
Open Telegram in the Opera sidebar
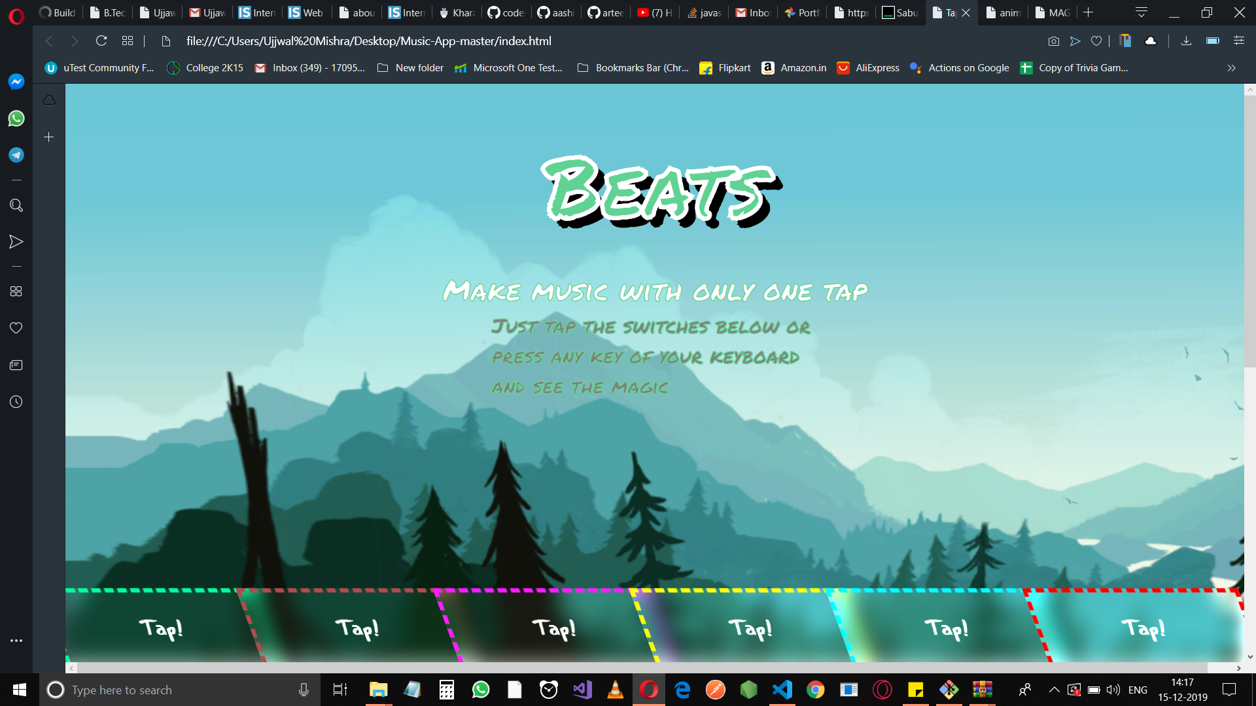[16, 155]
